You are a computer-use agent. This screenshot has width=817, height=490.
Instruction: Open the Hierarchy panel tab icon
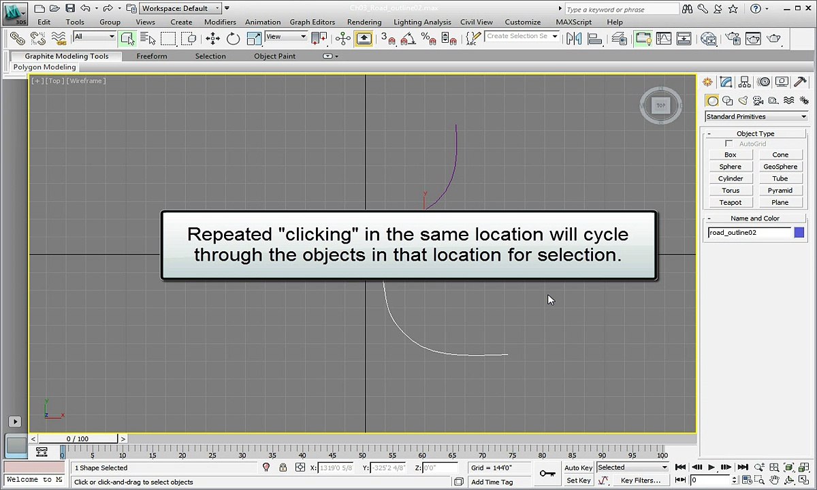click(x=745, y=82)
